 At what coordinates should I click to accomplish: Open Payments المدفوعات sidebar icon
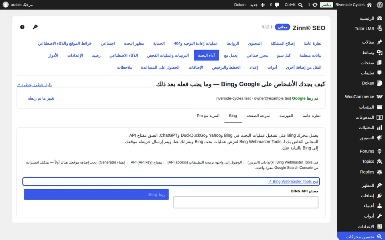(380, 117)
